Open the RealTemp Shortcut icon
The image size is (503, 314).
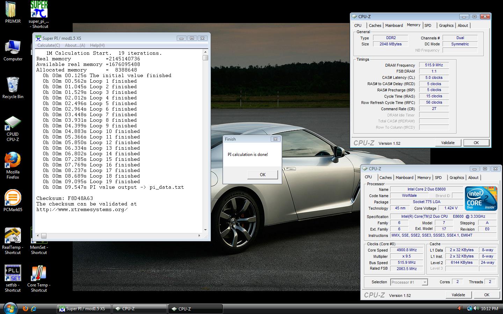coord(13,241)
